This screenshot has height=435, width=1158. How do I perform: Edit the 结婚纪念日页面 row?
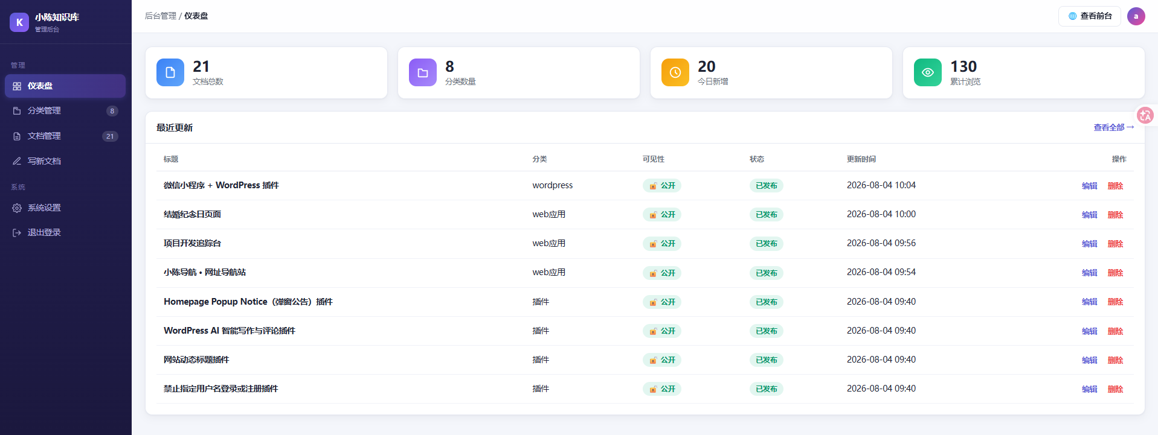[x=1090, y=215]
